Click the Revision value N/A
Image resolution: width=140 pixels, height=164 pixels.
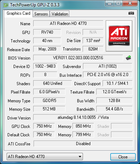coord(93,32)
